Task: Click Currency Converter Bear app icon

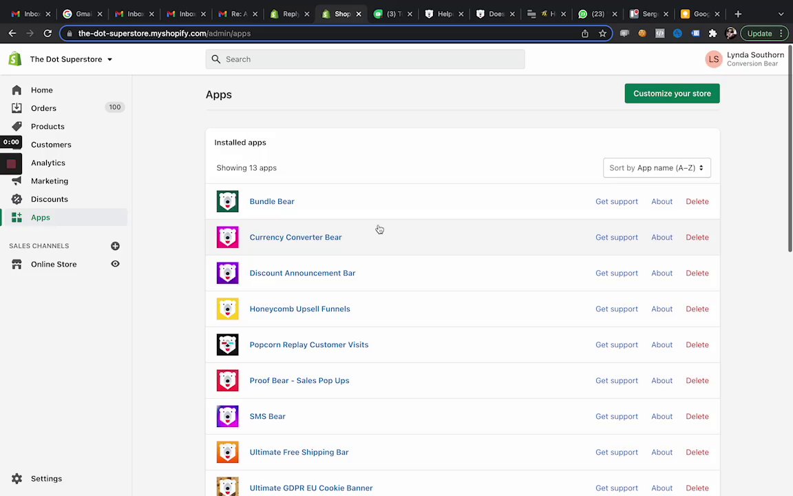Action: 228,238
